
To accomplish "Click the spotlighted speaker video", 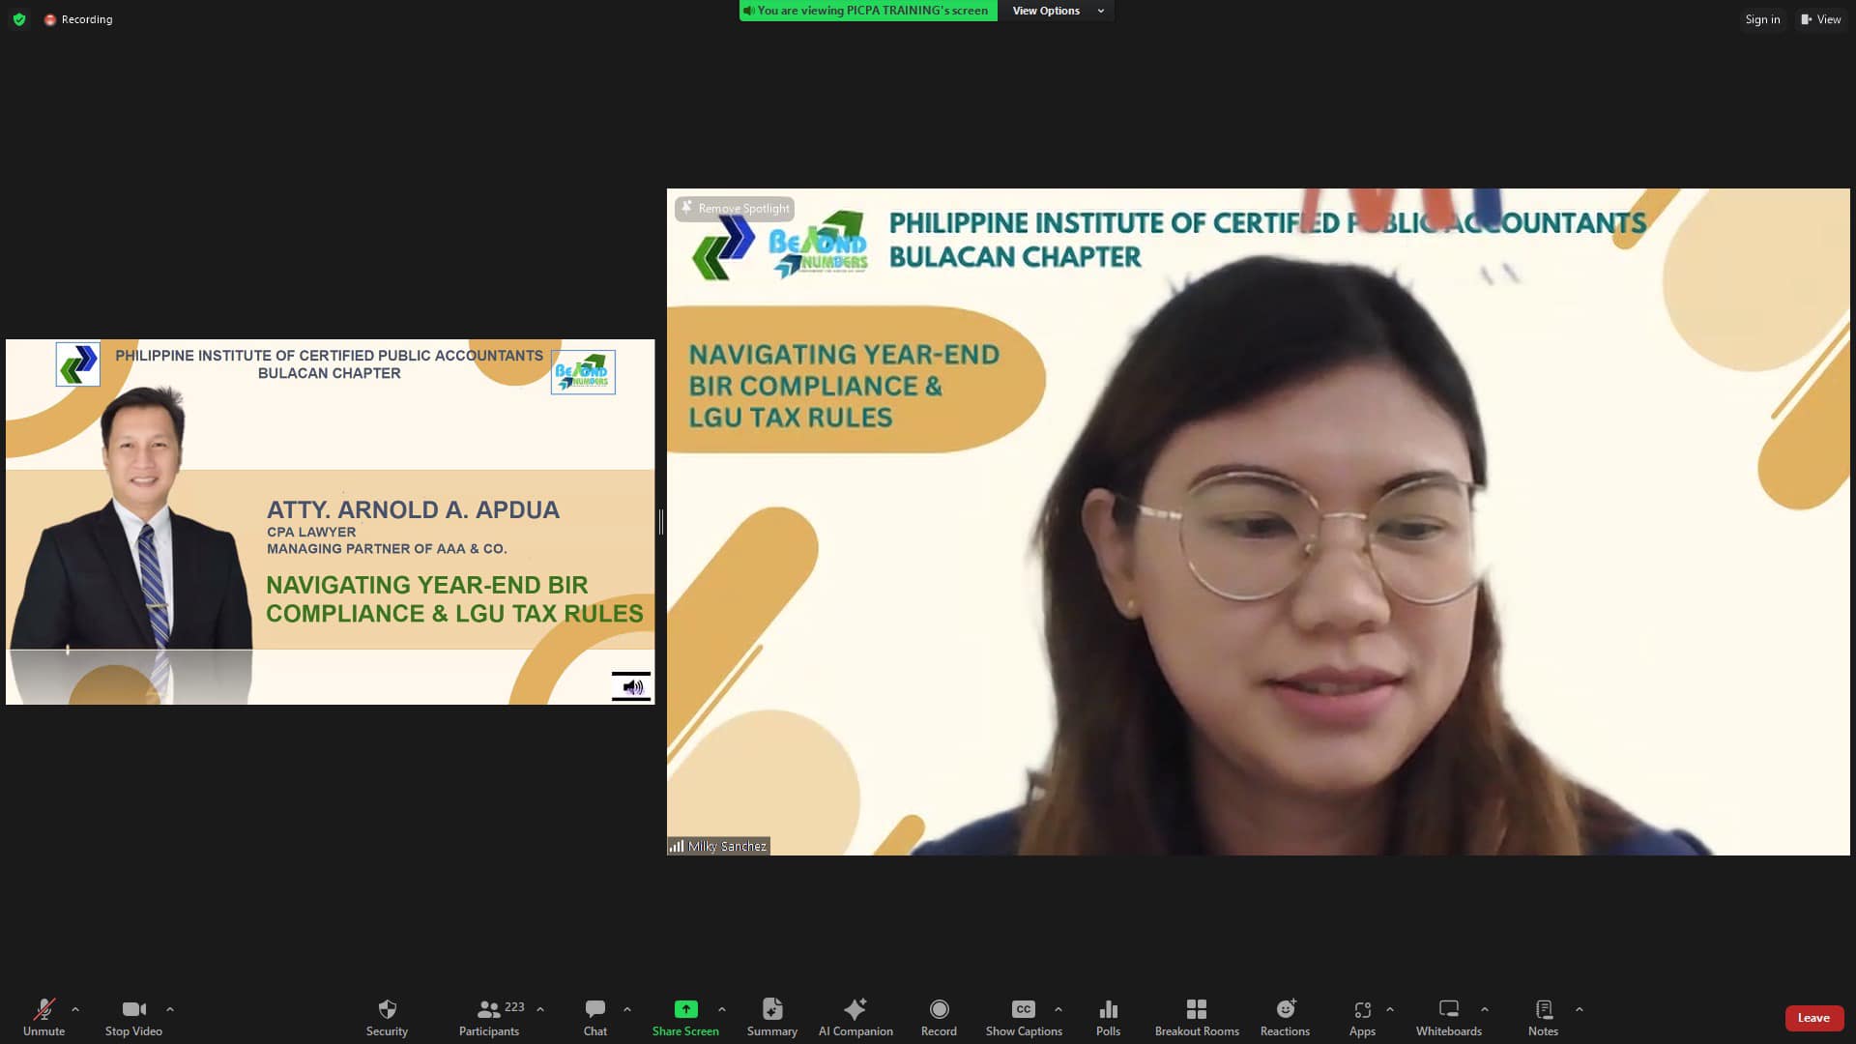I will point(1258,522).
